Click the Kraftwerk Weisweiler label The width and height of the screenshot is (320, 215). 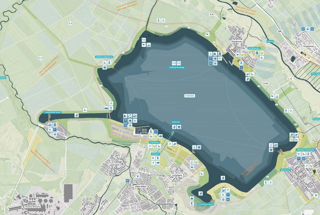point(33,206)
